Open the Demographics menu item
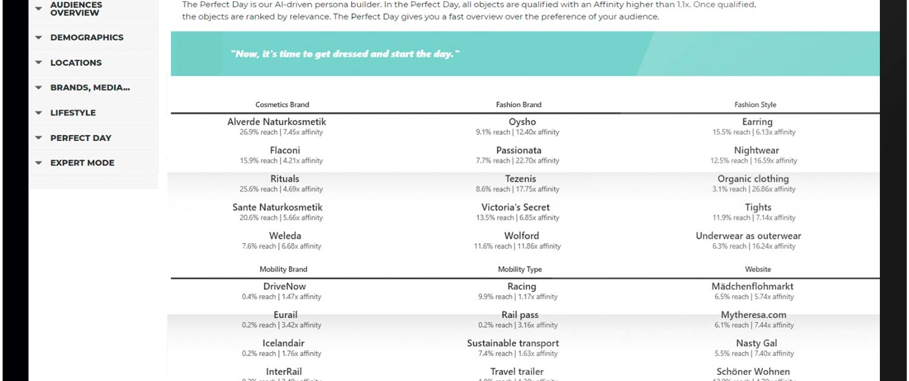 click(87, 37)
